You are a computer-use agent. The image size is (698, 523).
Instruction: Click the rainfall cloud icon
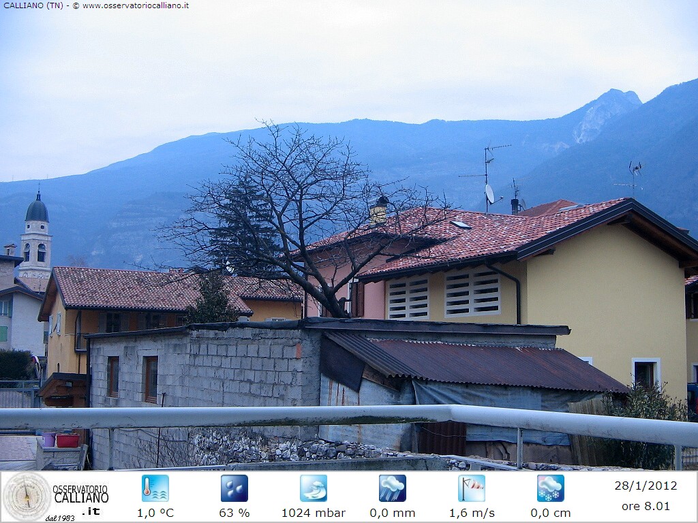[x=392, y=488]
